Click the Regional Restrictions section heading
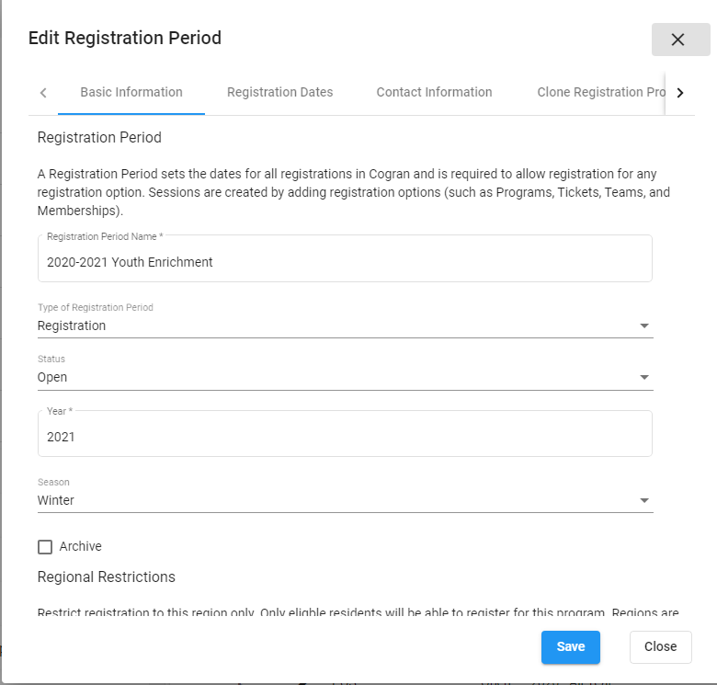 tap(106, 577)
